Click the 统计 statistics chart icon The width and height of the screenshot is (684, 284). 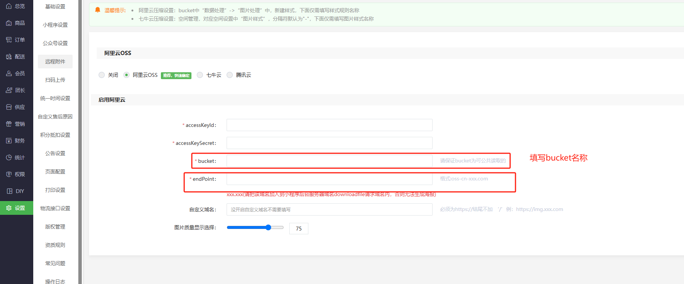coord(9,157)
